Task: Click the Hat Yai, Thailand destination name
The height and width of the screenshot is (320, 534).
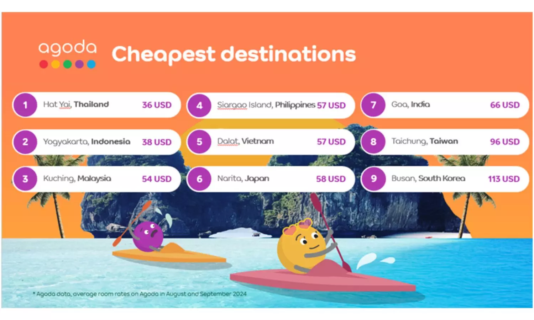Action: pyautogui.click(x=76, y=105)
